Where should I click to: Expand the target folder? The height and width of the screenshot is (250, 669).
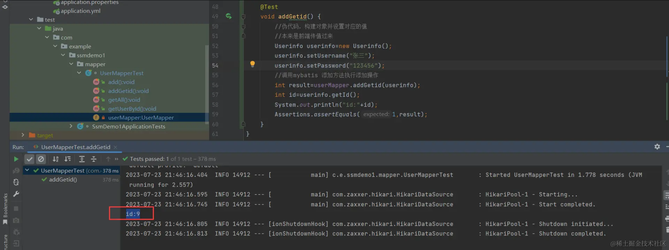pos(23,135)
